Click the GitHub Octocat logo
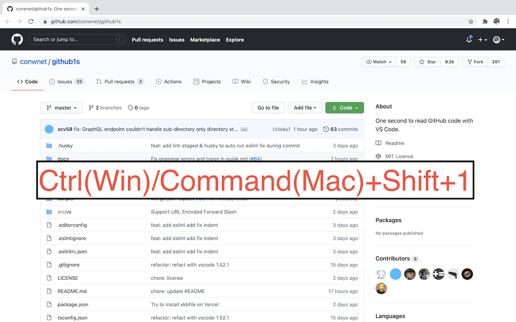Image resolution: width=516 pixels, height=322 pixels. [17, 39]
